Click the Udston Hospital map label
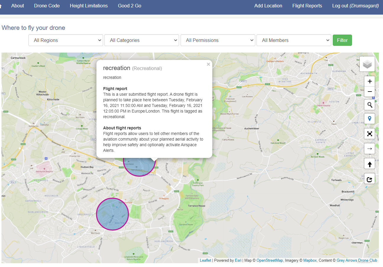The width and height of the screenshot is (383, 267). pyautogui.click(x=324, y=105)
